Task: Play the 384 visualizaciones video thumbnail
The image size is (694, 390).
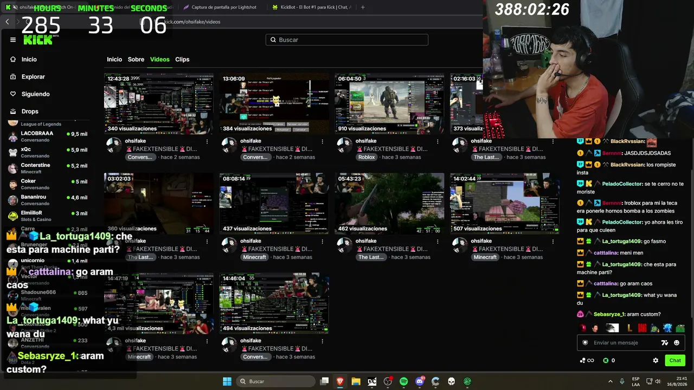Action: coord(274,103)
